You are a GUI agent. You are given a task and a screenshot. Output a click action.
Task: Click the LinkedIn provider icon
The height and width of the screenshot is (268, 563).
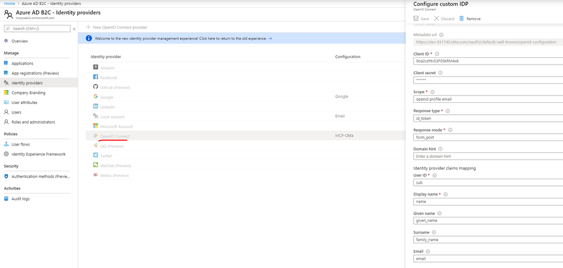(x=95, y=106)
